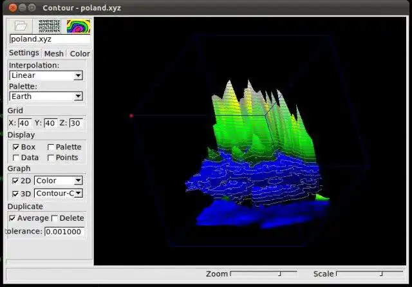Viewport: 412px width, 287px height.
Task: Click the tolerance value field
Action: [x=64, y=232]
